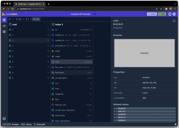
Task: Switch to the JSON code editor view
Action: [x=4, y=26]
